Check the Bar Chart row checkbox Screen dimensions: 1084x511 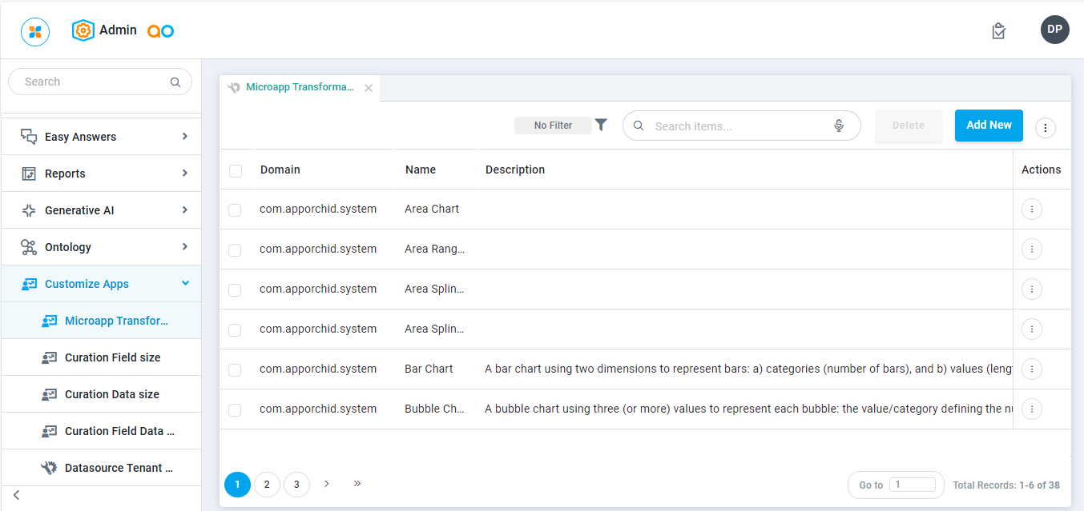235,369
